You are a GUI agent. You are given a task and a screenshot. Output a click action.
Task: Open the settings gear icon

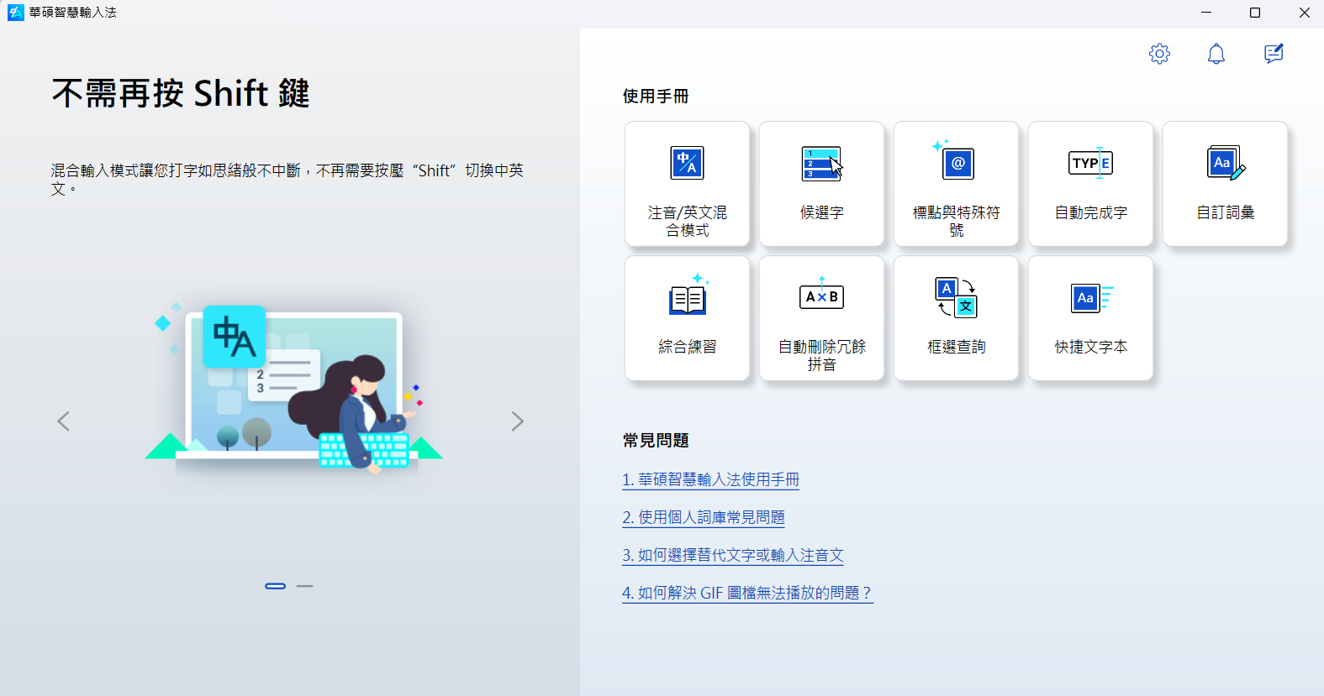1159,54
